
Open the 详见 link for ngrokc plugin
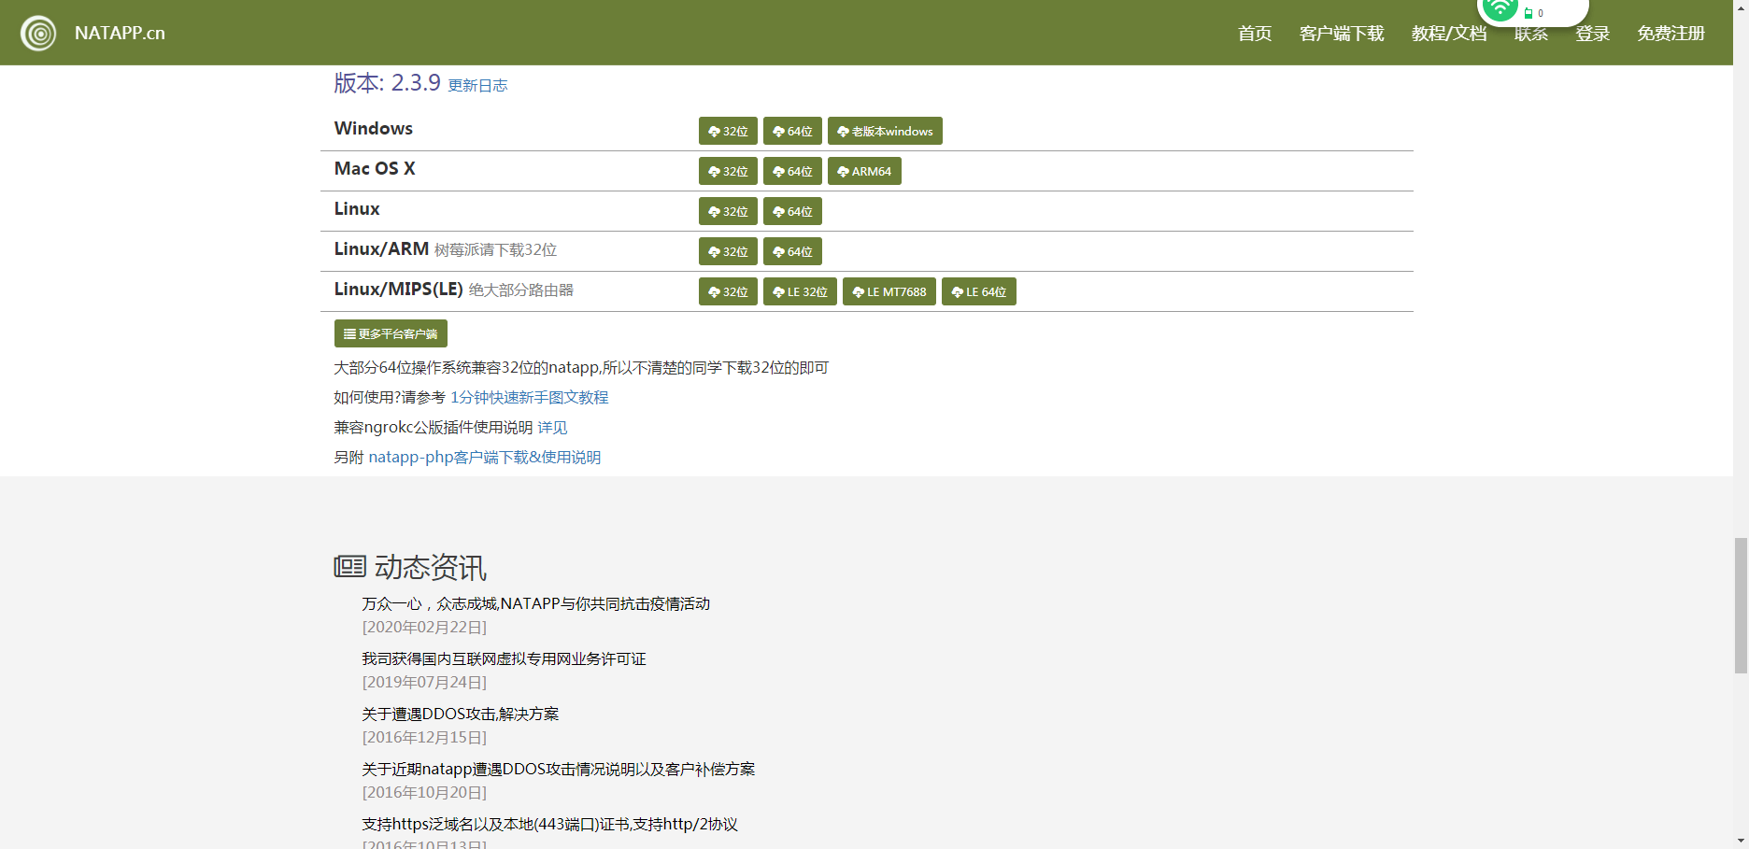tap(552, 428)
